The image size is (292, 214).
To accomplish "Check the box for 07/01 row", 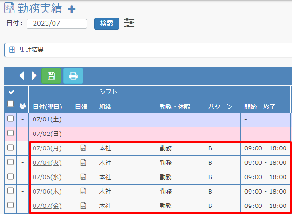I will click(11, 119).
